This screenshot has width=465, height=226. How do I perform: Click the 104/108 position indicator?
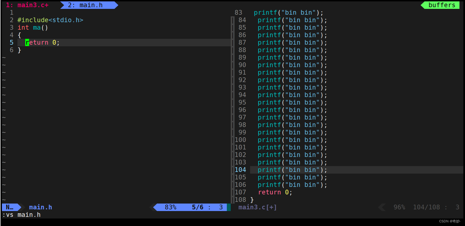tap(426, 207)
